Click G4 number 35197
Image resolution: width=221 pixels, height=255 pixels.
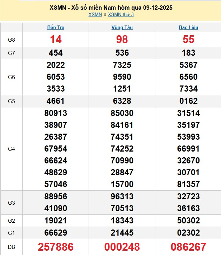(x=188, y=125)
